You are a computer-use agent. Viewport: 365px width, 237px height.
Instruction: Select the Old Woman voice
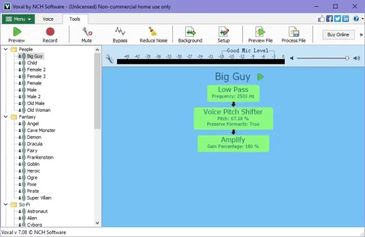click(x=38, y=110)
